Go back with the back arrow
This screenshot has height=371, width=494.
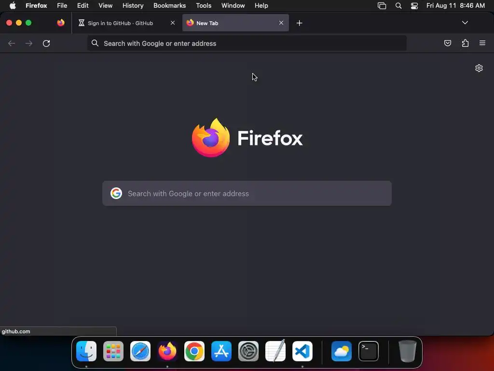click(12, 43)
